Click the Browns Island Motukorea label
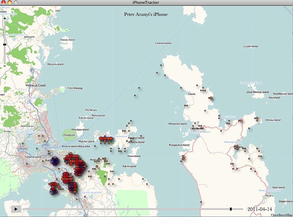 pyautogui.click(x=76, y=146)
